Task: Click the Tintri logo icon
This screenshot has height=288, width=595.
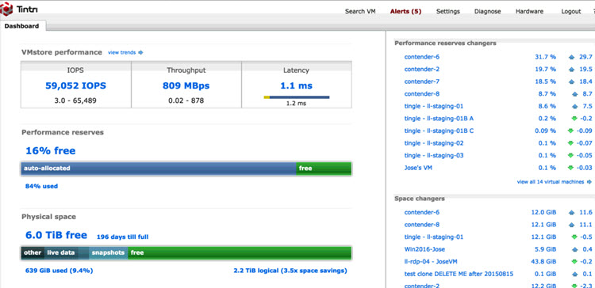Action: click(6, 9)
